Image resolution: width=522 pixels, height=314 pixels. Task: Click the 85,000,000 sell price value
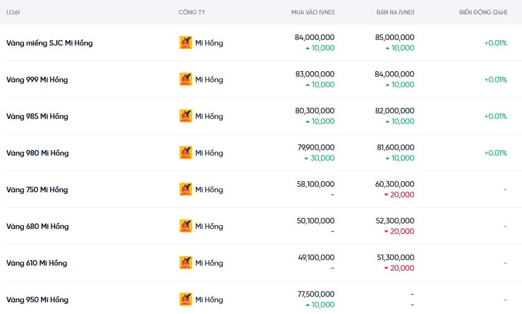point(395,37)
